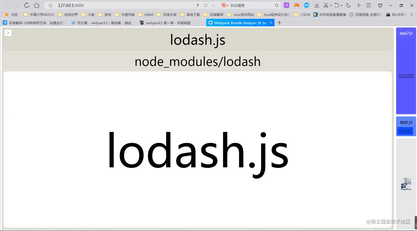Viewport: 417px width, 231px height.
Task: Open the Java程序设计 bookmark folder
Action: pos(274,14)
